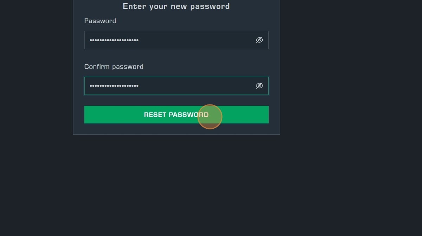Click the RESET PASSWORD button
The image size is (422, 236).
click(176, 115)
